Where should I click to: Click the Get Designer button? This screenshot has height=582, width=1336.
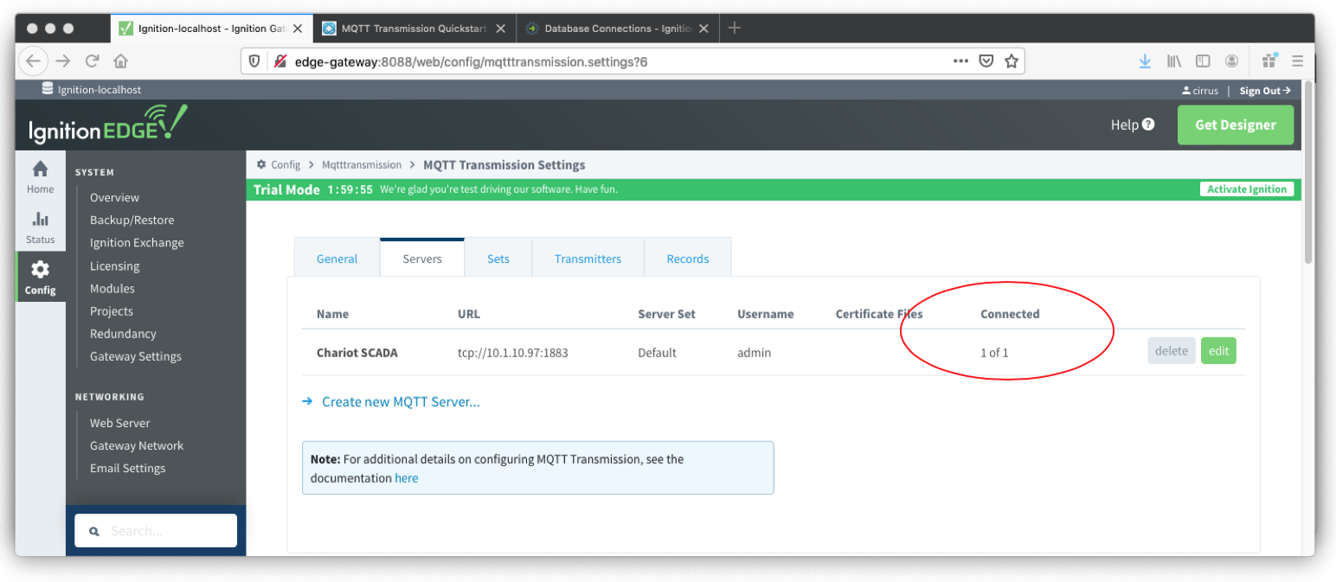pyautogui.click(x=1236, y=125)
